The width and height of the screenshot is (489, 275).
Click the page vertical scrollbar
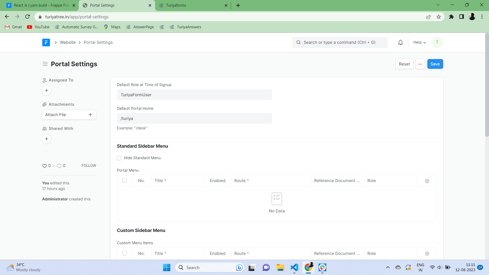click(487, 85)
